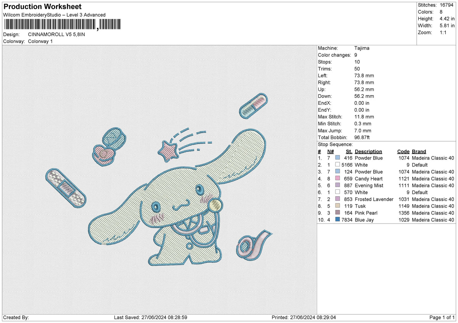This screenshot has width=458, height=323.
Task: Click the Candy Heart color swatch
Action: [x=337, y=179]
